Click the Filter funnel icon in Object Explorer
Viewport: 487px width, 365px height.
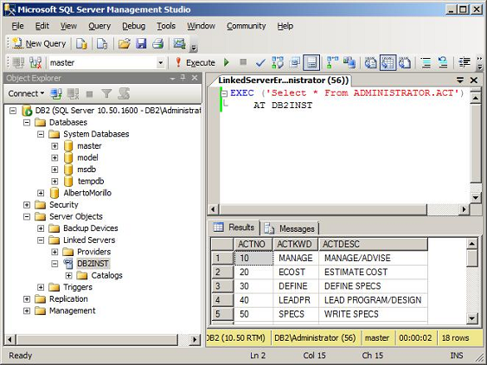point(106,93)
